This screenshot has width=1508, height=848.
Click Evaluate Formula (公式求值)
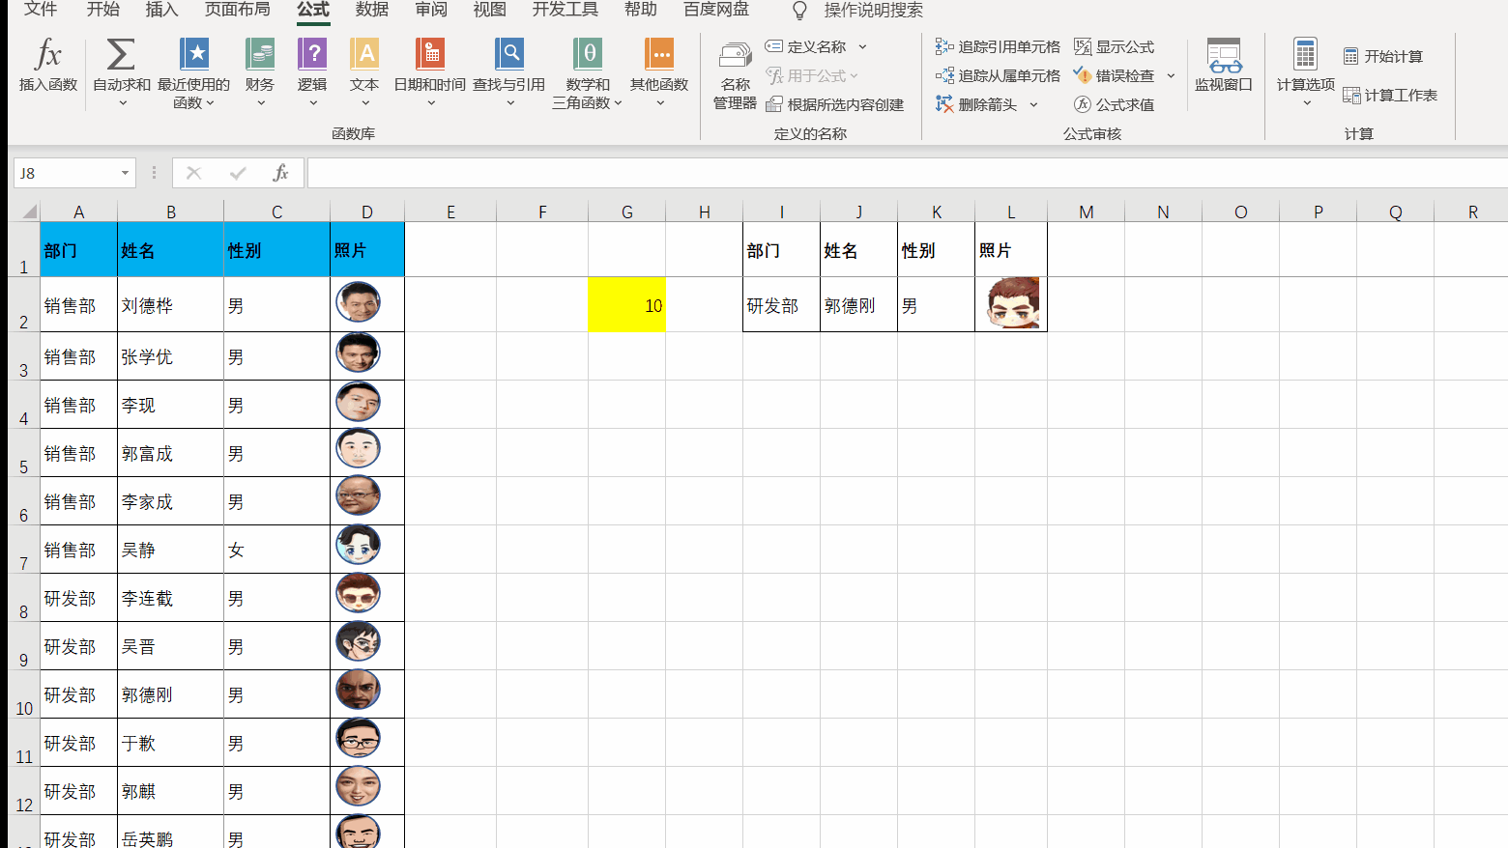(x=1115, y=104)
